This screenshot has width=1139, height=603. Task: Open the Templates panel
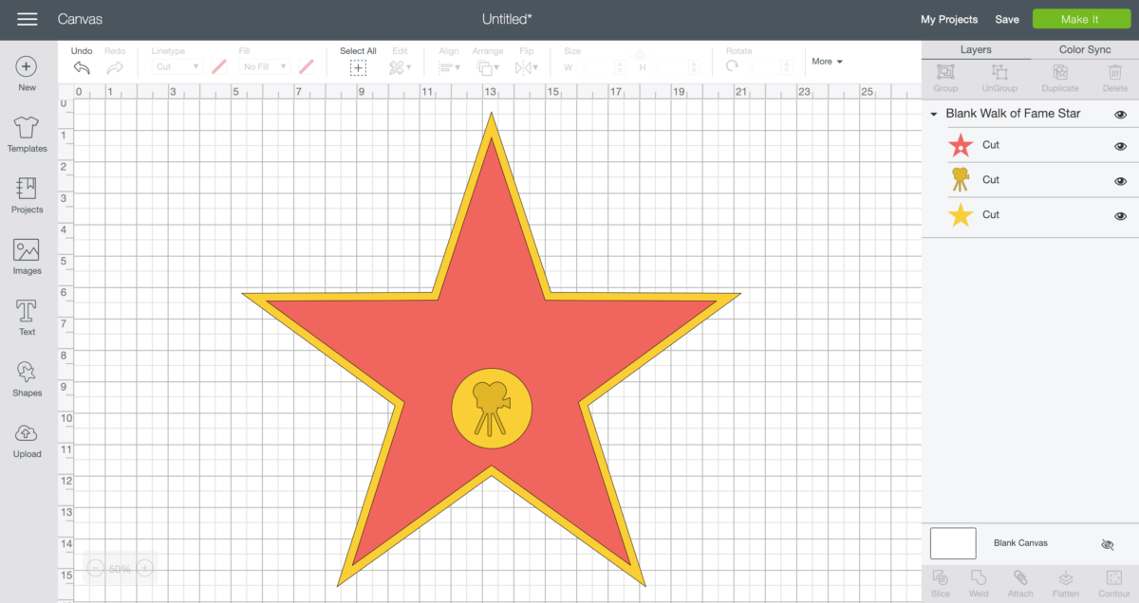[27, 135]
